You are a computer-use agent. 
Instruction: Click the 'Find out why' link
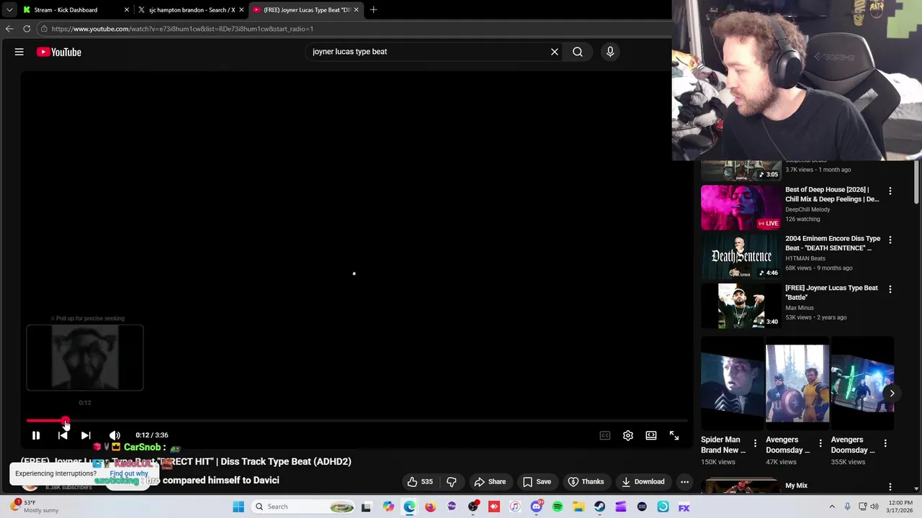tap(129, 473)
